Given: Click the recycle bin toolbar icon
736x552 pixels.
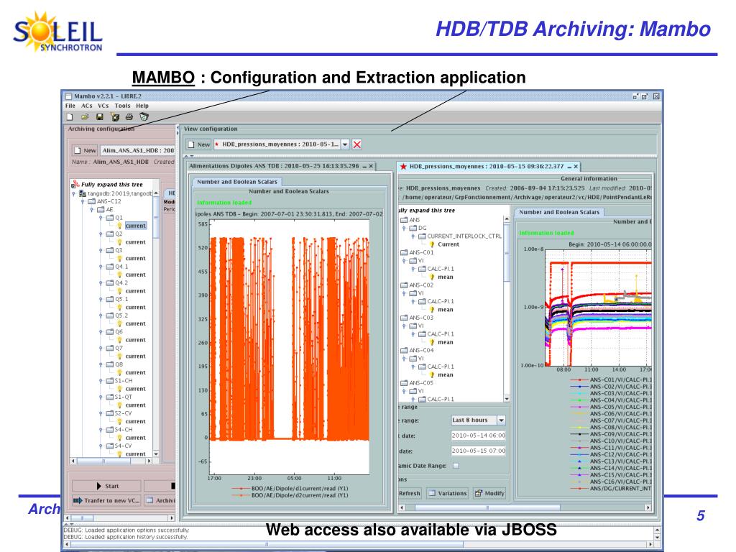Looking at the screenshot, I should coord(144,116).
